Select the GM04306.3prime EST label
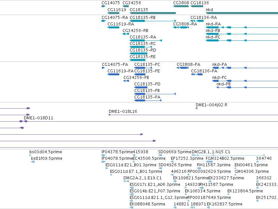 click(252, 172)
